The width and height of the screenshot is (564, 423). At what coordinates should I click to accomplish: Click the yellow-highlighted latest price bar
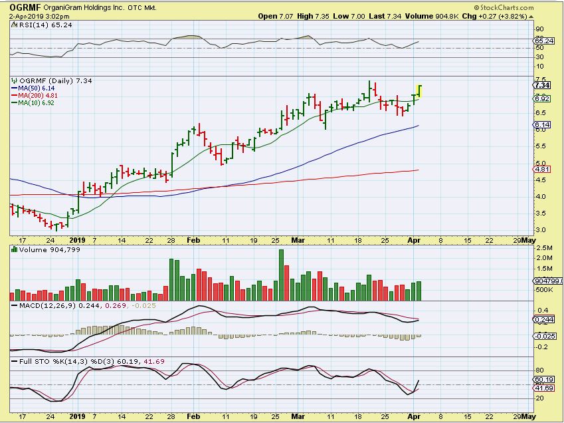(x=419, y=91)
